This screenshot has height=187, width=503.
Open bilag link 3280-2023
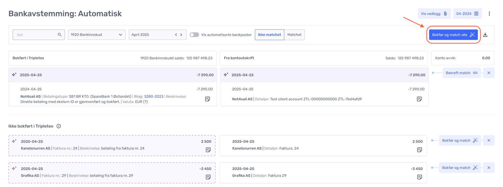pos(154,96)
